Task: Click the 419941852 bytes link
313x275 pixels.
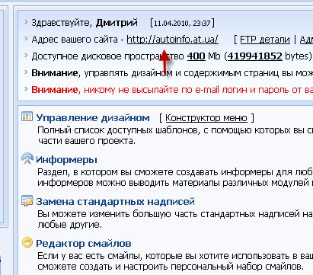Action: 254,56
